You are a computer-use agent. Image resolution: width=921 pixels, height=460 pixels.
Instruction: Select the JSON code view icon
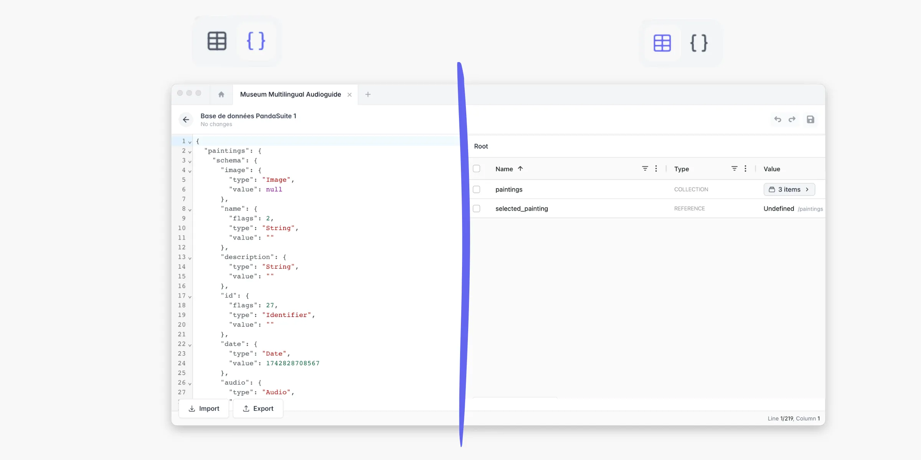tap(256, 41)
